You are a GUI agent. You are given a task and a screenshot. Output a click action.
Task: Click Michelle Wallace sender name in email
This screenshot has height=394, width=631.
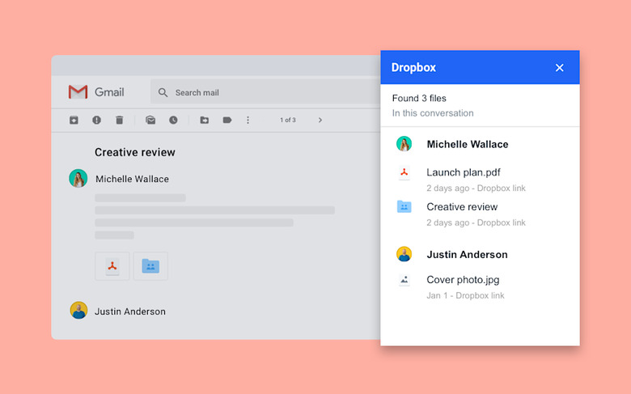click(x=132, y=179)
